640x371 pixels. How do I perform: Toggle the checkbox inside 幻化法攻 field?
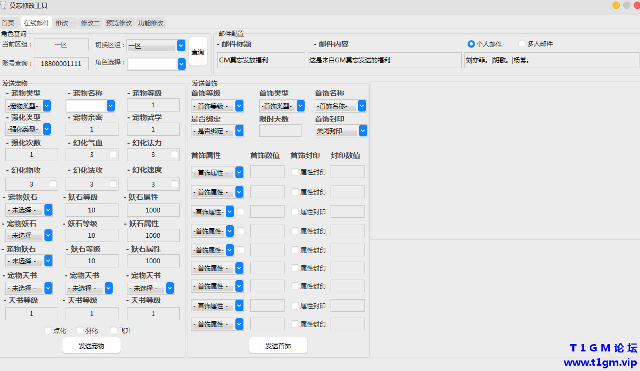point(113,184)
